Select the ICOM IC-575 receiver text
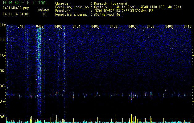Viewport: 194px width, 123px height. point(124,11)
